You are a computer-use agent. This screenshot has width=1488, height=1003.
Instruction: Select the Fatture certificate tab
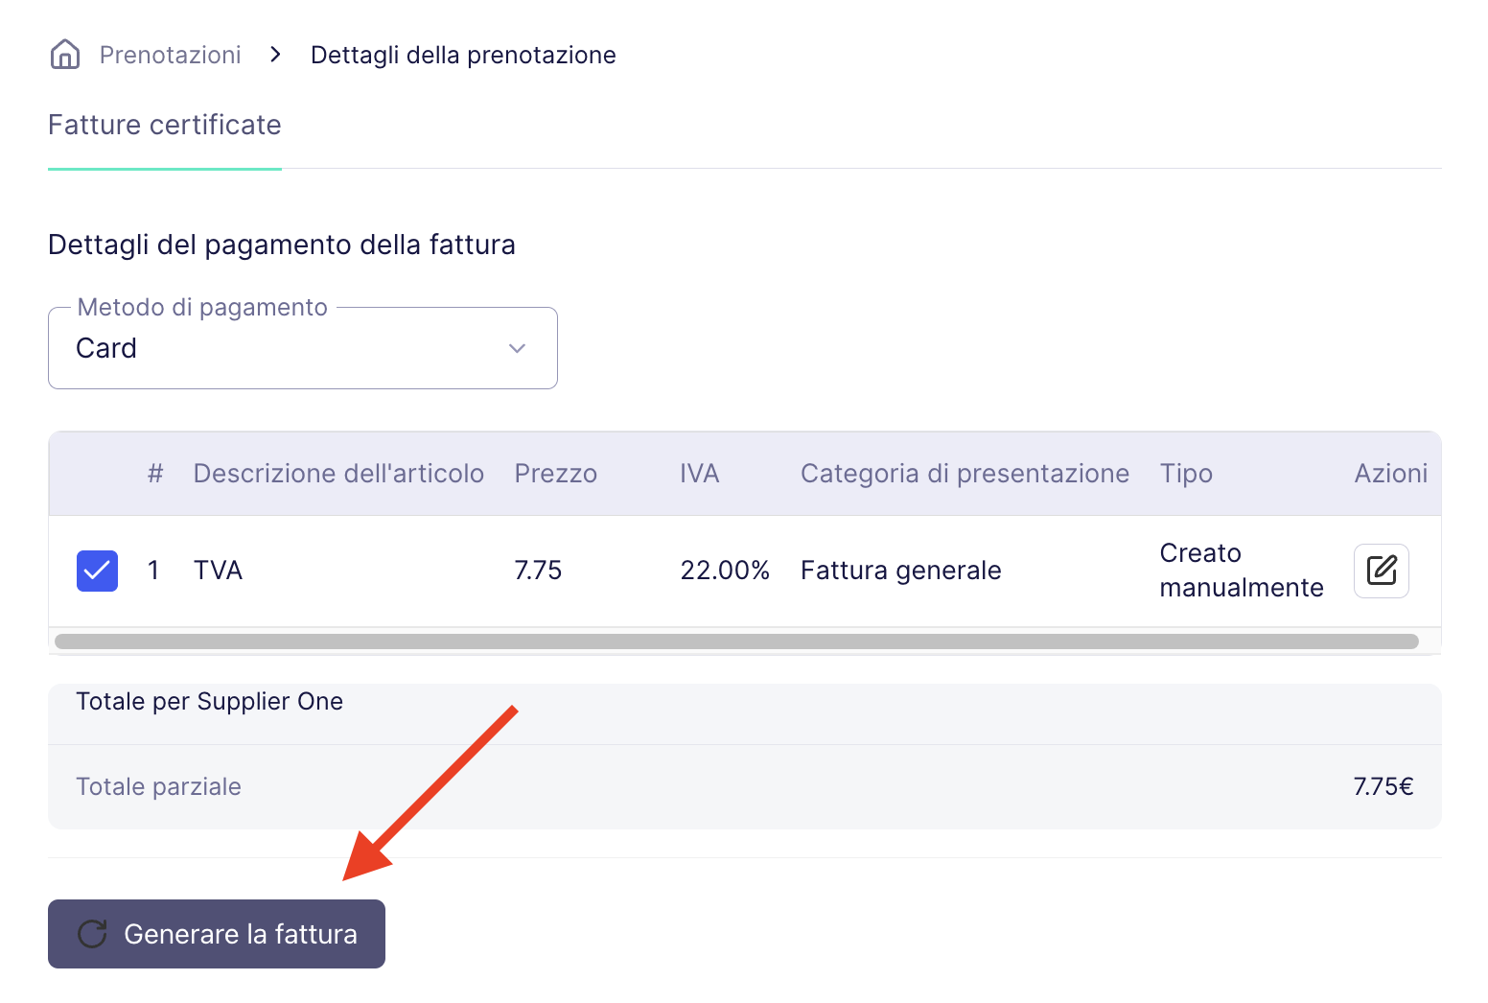165,125
